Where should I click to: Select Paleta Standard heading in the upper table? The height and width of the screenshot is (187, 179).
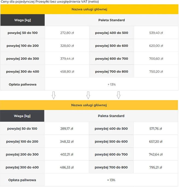tap(111, 20)
